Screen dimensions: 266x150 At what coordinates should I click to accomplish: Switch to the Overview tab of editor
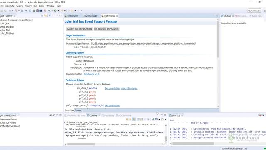(69, 110)
